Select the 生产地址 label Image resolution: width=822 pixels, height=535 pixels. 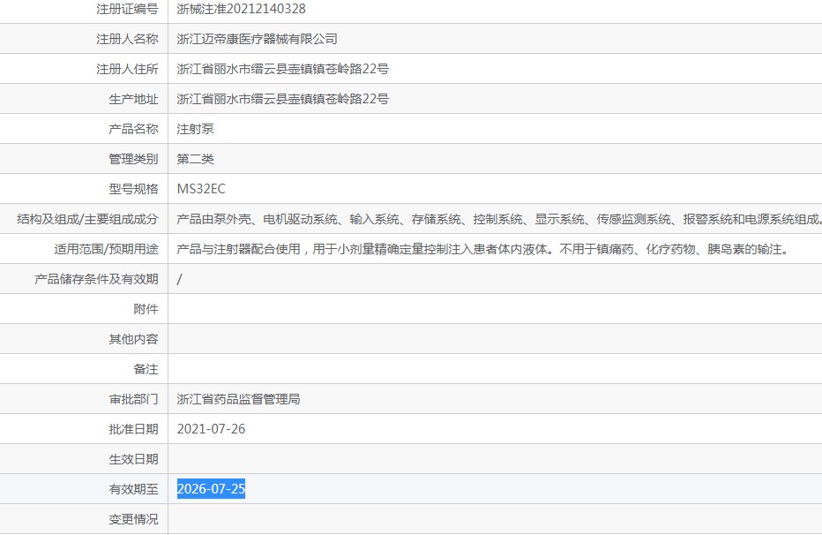pos(133,99)
